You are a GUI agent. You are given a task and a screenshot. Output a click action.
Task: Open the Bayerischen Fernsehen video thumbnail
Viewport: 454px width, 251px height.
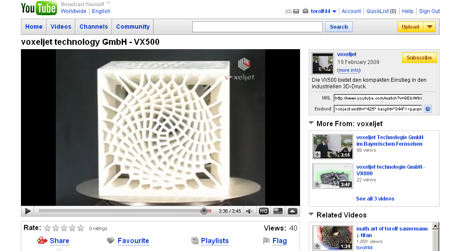pos(333,147)
